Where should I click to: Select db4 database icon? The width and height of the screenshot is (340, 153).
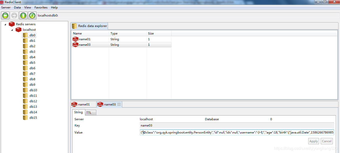coord(25,57)
